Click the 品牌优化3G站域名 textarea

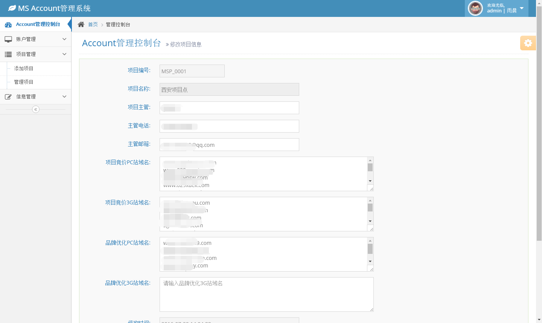266,294
